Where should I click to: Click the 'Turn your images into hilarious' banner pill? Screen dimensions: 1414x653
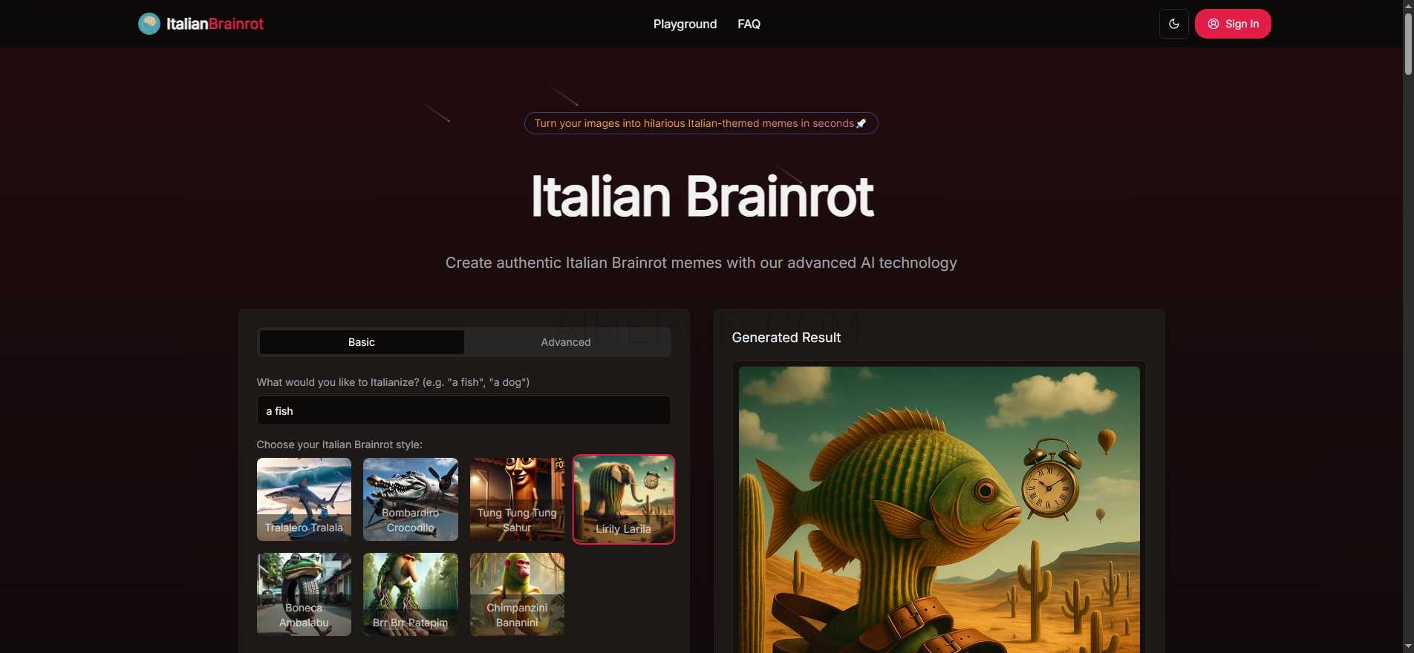click(701, 123)
